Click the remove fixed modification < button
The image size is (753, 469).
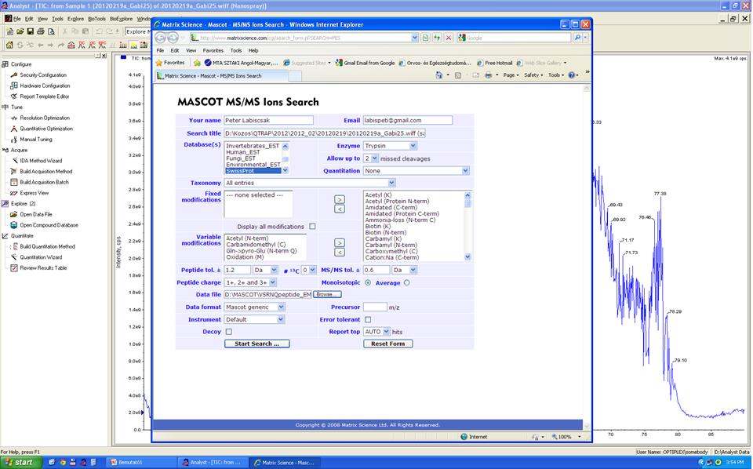(x=340, y=209)
